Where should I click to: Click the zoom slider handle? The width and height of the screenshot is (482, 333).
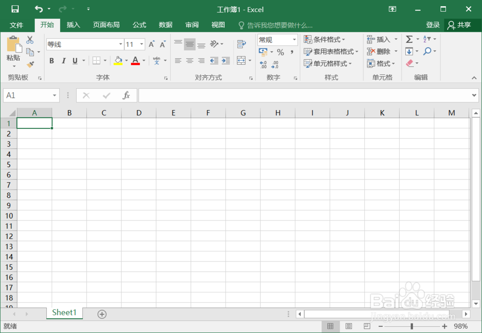point(412,326)
